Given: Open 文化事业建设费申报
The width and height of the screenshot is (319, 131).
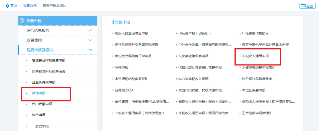Looking at the screenshot, I should pos(193,56).
